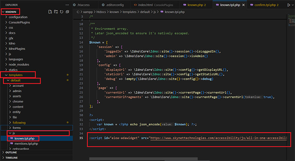The image size is (295, 161).
Task: Expand the assets folder
Action: (x=17, y=96)
